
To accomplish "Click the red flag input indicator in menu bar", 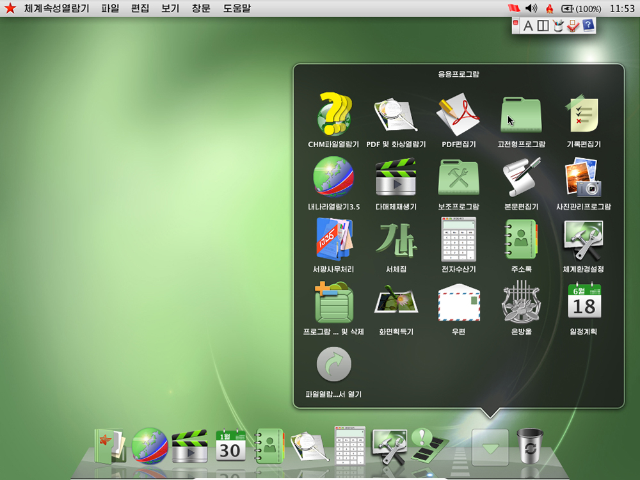I will tap(514, 8).
